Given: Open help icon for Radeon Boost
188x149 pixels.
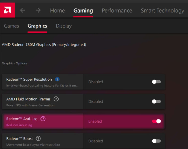Looking at the screenshot, I should 38,138.
